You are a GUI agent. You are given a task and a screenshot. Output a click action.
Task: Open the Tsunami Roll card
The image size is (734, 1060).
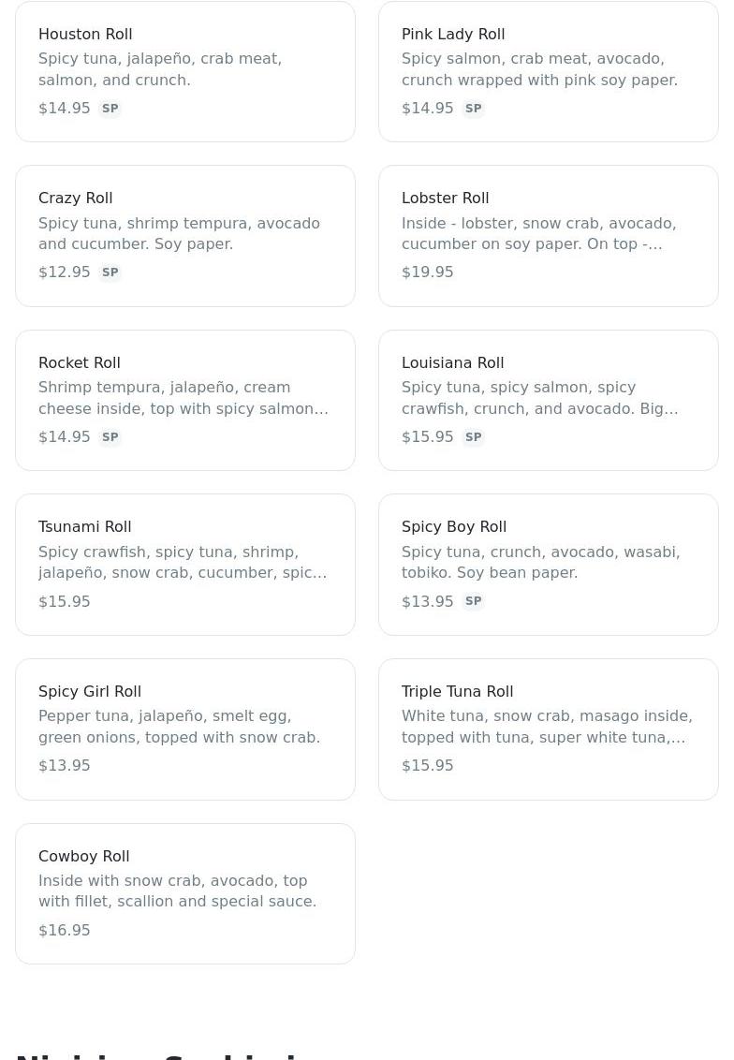point(184,565)
